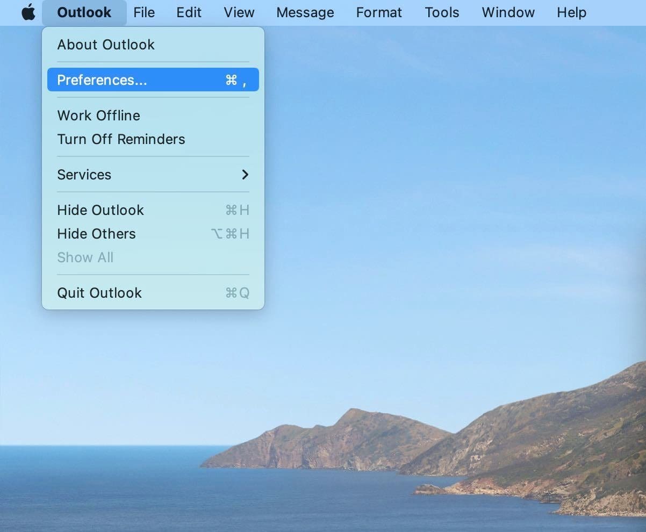Open the Window menu
The height and width of the screenshot is (532, 646).
pos(508,12)
